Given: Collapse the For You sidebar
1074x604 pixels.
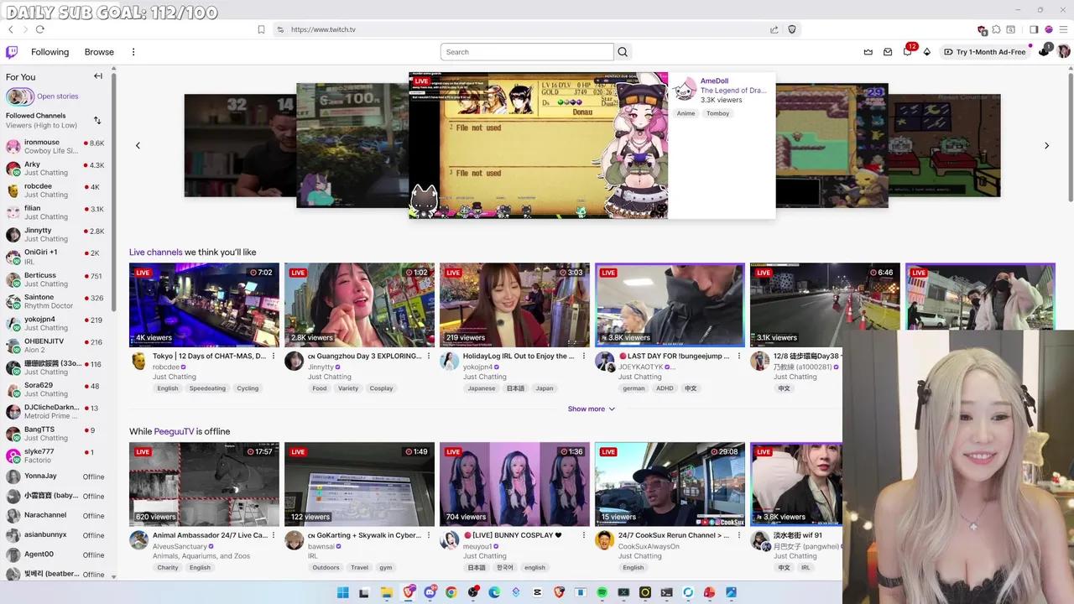Looking at the screenshot, I should 97,75.
